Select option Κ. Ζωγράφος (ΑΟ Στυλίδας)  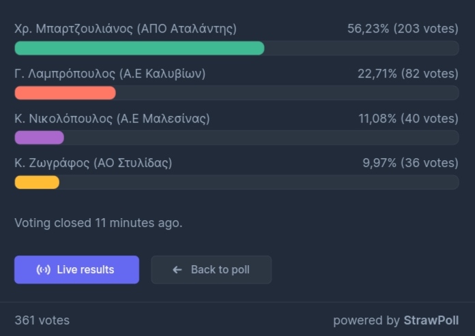[93, 163]
